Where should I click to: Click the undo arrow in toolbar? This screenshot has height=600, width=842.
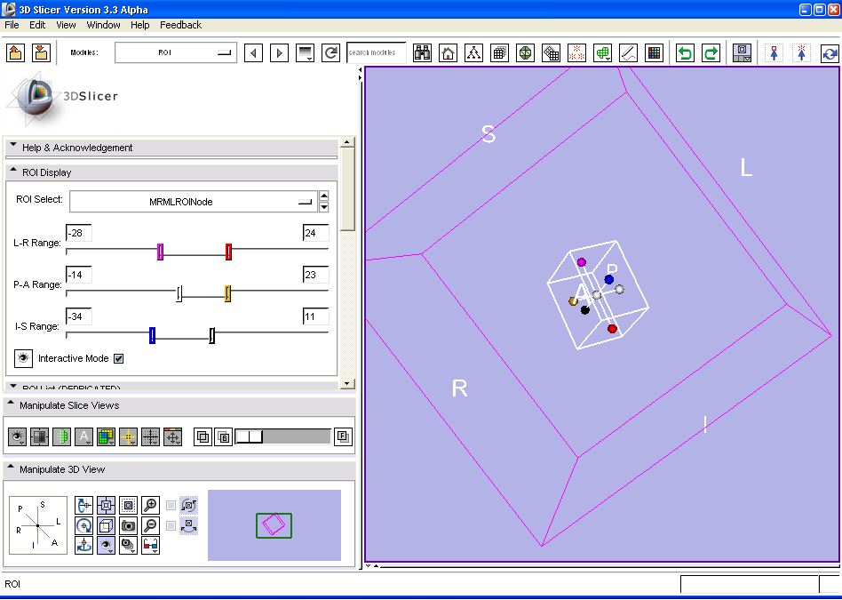pos(685,53)
